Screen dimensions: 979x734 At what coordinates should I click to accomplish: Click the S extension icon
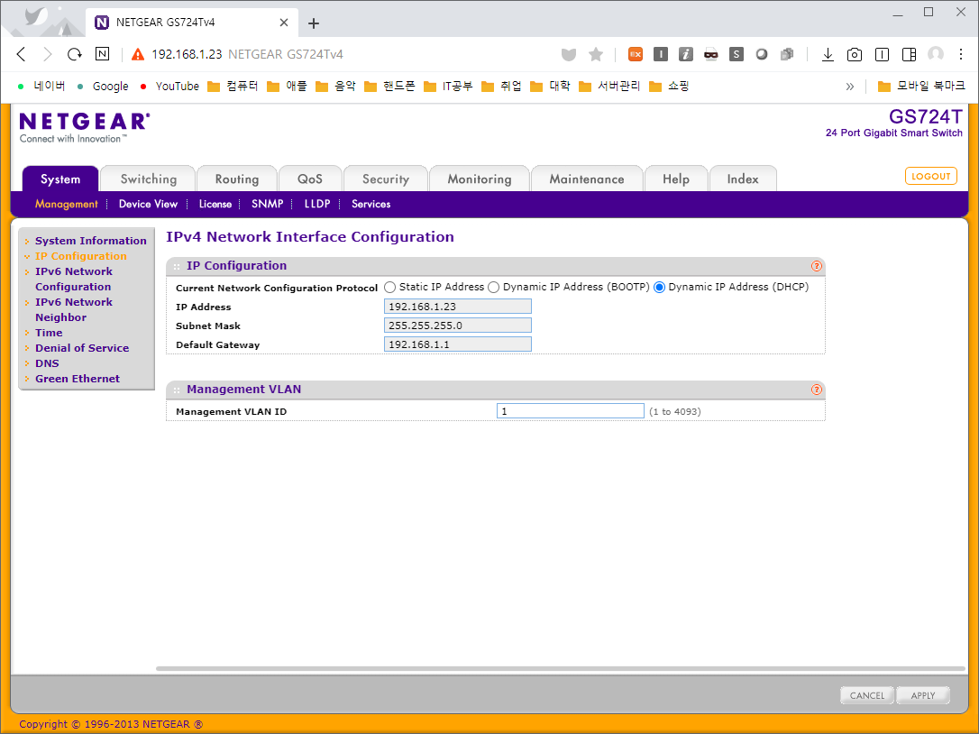tap(737, 54)
